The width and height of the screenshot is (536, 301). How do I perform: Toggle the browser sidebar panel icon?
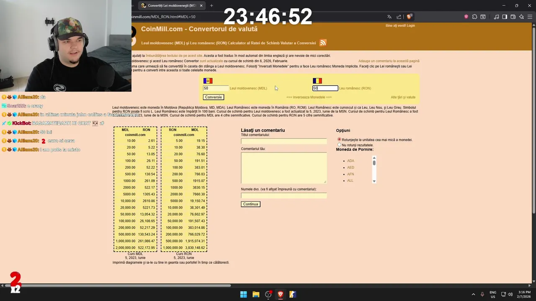click(x=505, y=17)
